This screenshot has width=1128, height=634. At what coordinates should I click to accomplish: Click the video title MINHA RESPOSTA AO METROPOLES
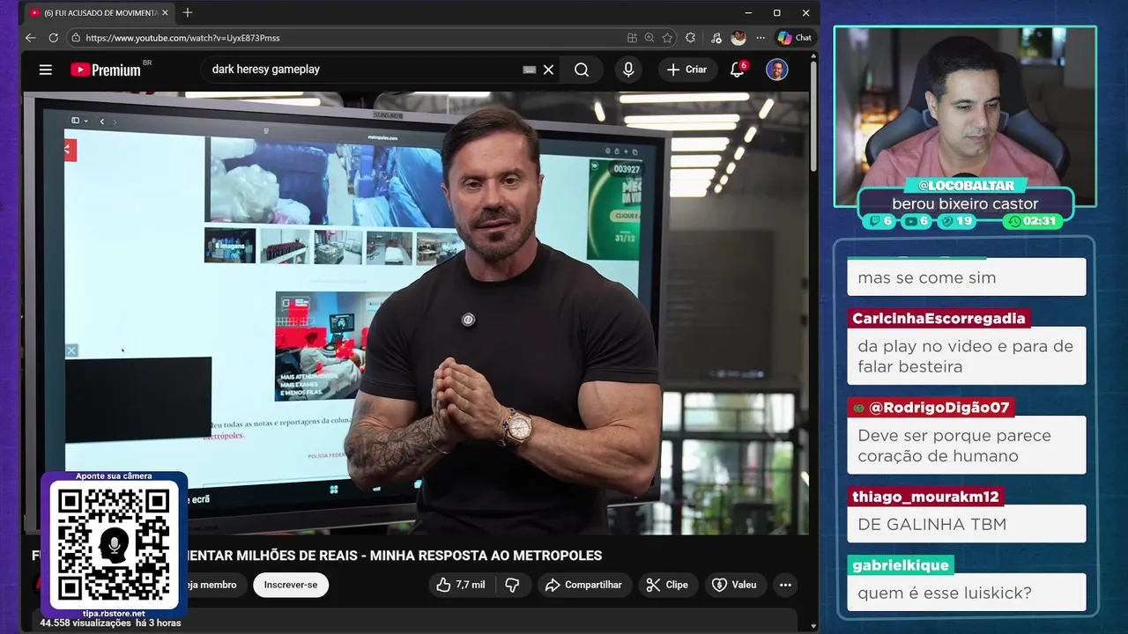(x=486, y=556)
